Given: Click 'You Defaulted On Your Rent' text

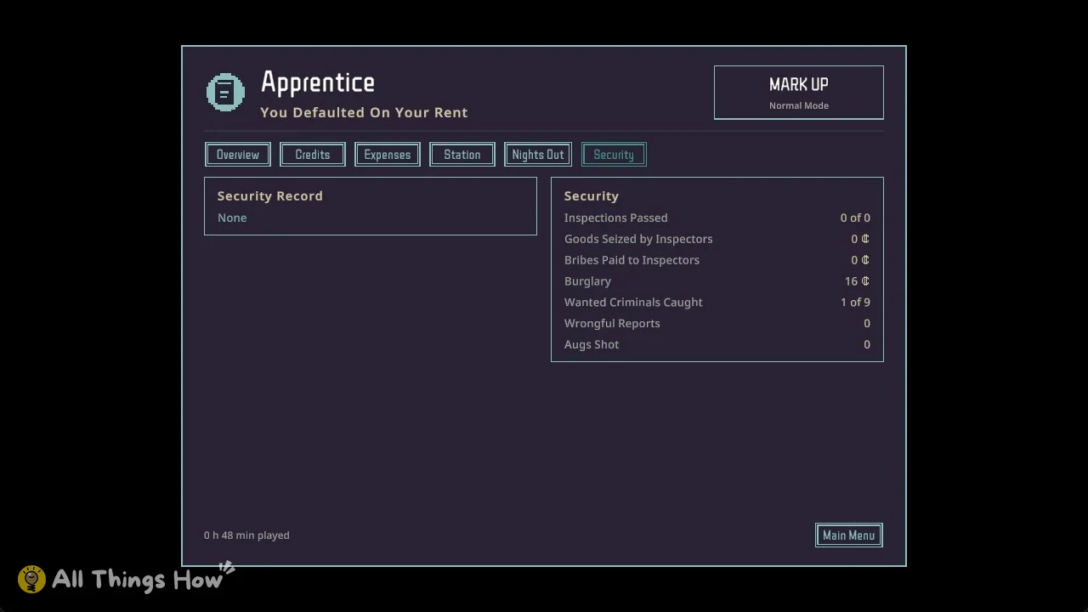Looking at the screenshot, I should click(x=364, y=112).
